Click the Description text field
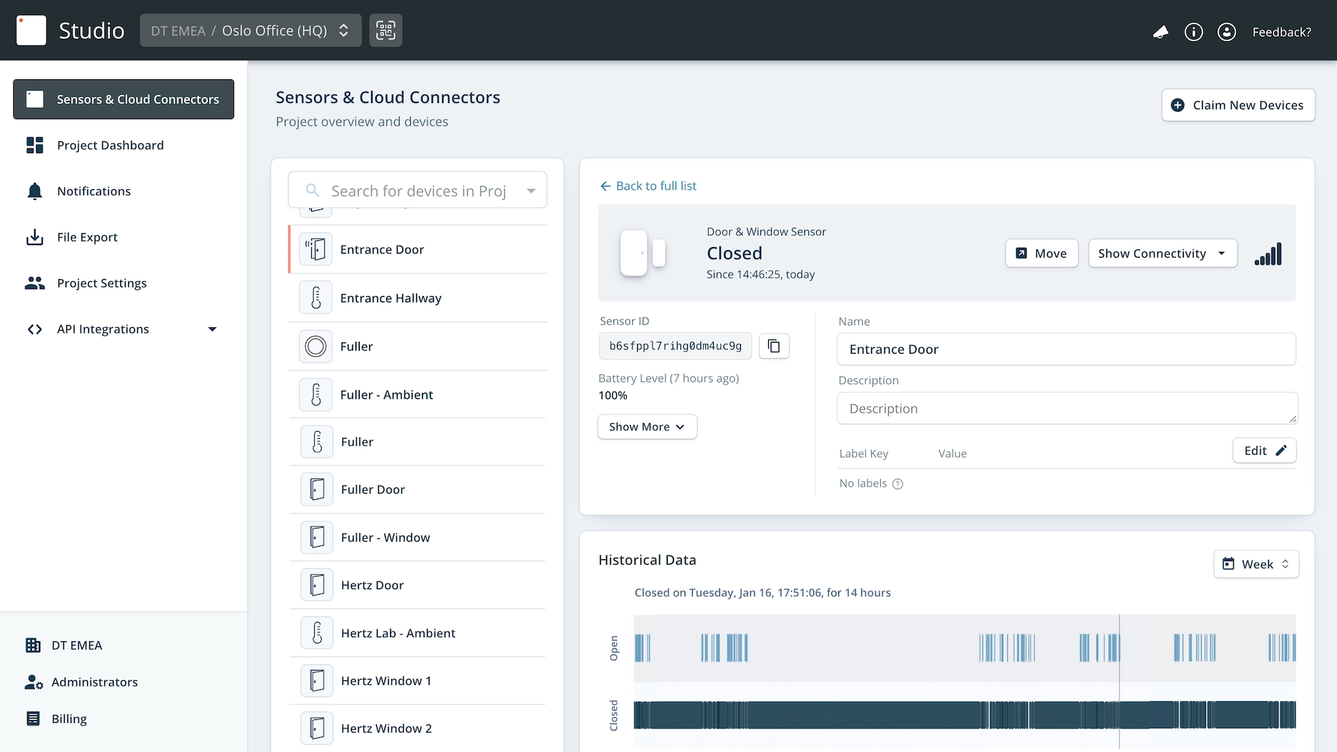The width and height of the screenshot is (1337, 752). 1066,409
